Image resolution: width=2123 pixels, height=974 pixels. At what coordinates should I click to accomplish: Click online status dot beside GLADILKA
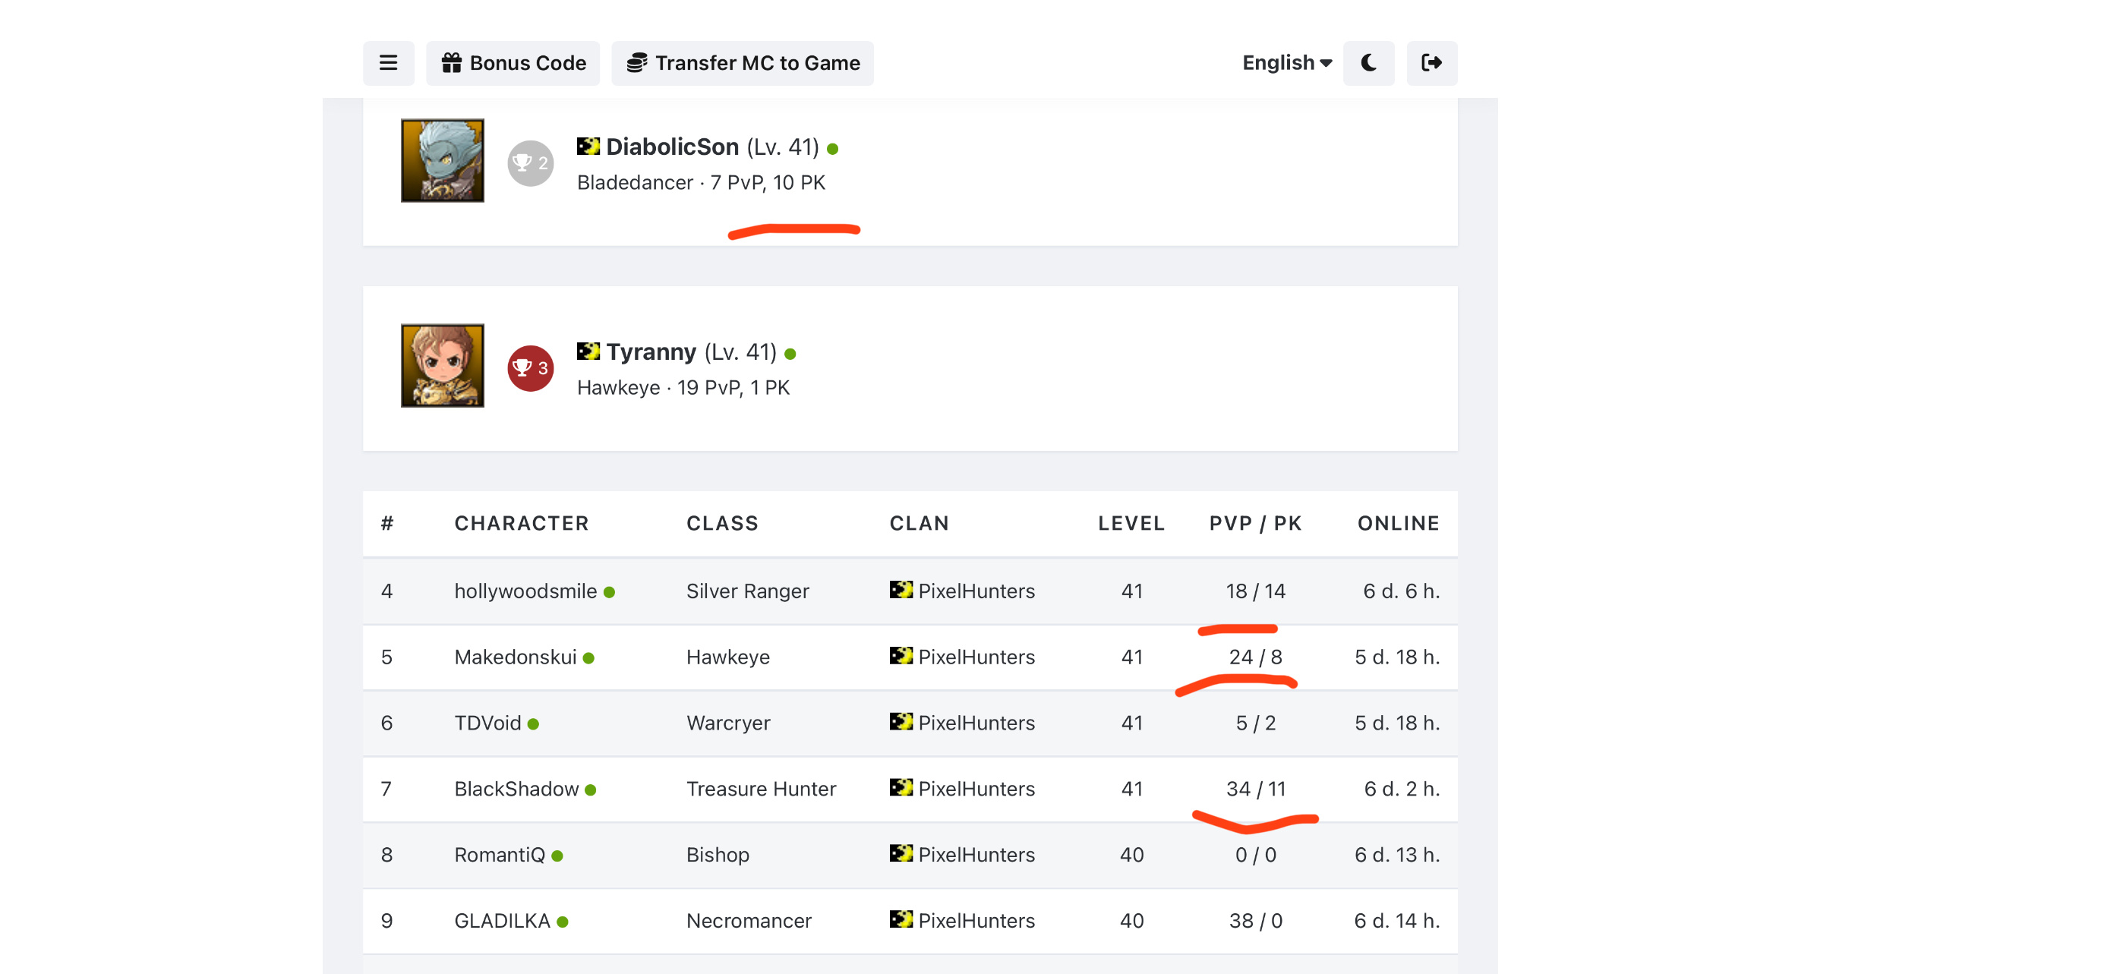[562, 922]
